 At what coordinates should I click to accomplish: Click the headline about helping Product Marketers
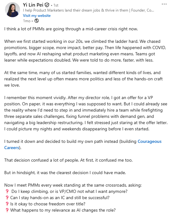click(x=89, y=10)
